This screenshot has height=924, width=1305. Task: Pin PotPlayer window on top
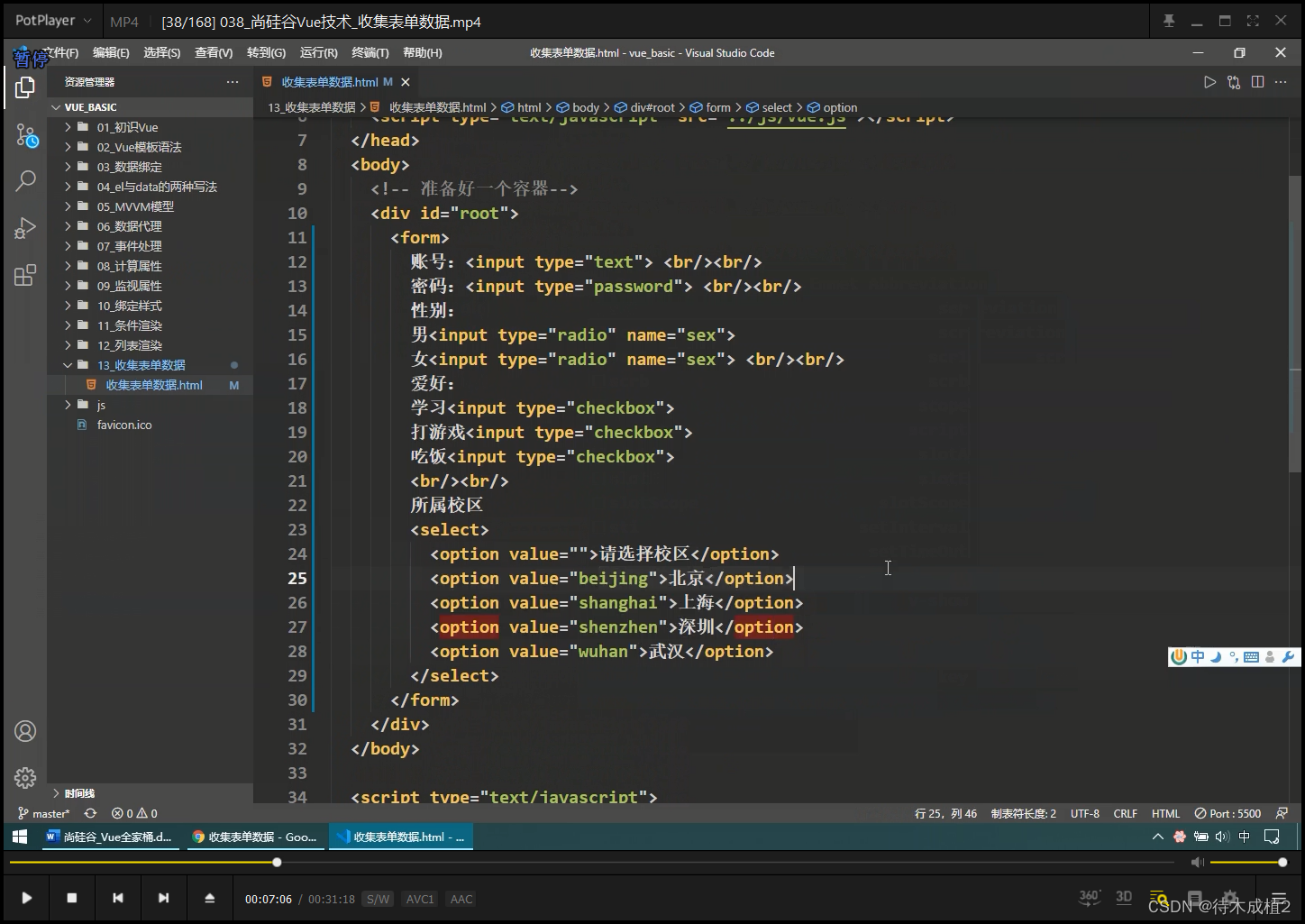[1169, 21]
